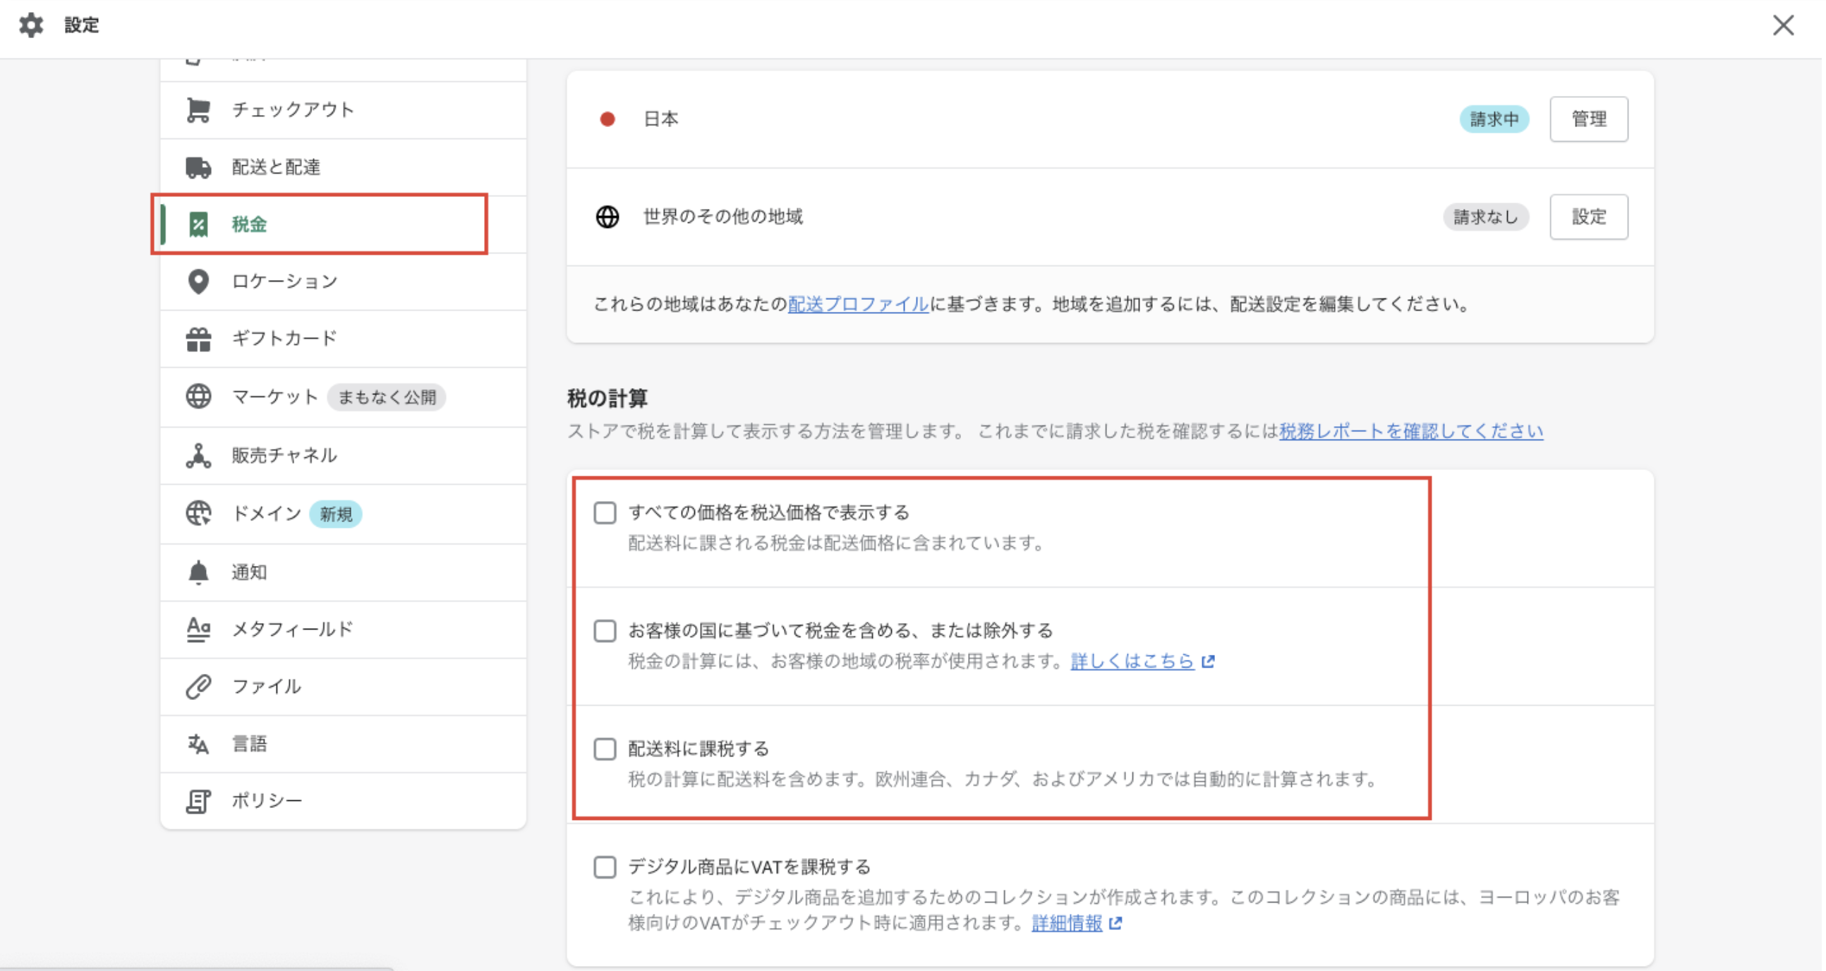Click the location pin icon
Viewport: 1826px width, 971px height.
pyautogui.click(x=198, y=282)
